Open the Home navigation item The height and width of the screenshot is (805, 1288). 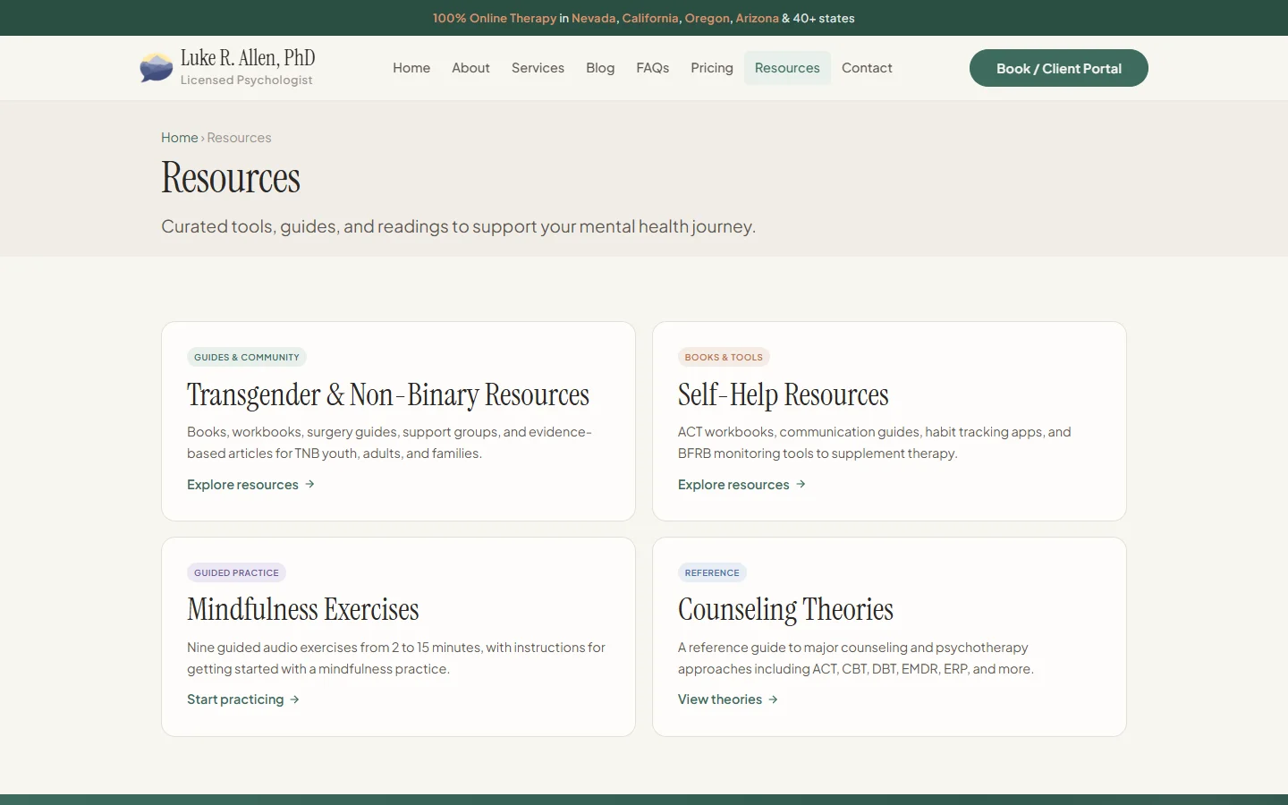[411, 68]
